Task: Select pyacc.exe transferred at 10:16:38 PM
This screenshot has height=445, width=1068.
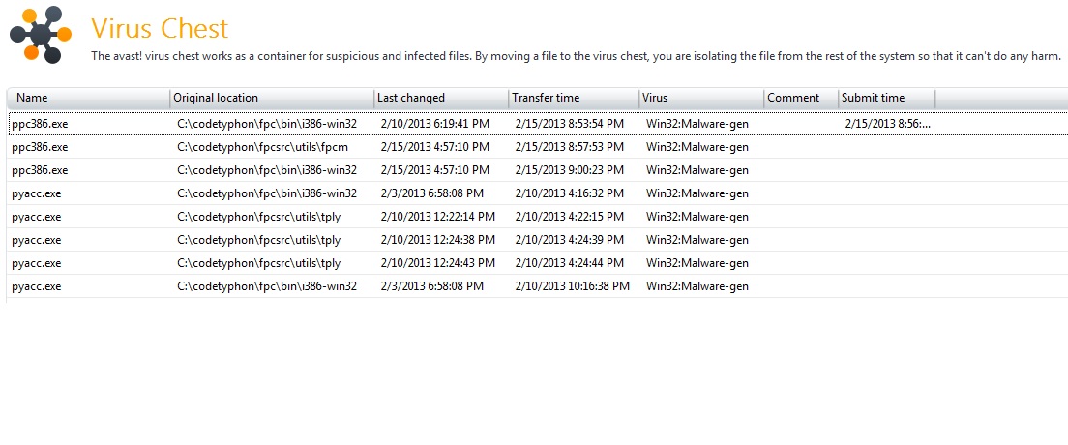Action: pyautogui.click(x=538, y=286)
